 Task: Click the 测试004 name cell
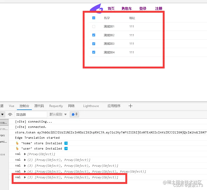click(x=109, y=52)
